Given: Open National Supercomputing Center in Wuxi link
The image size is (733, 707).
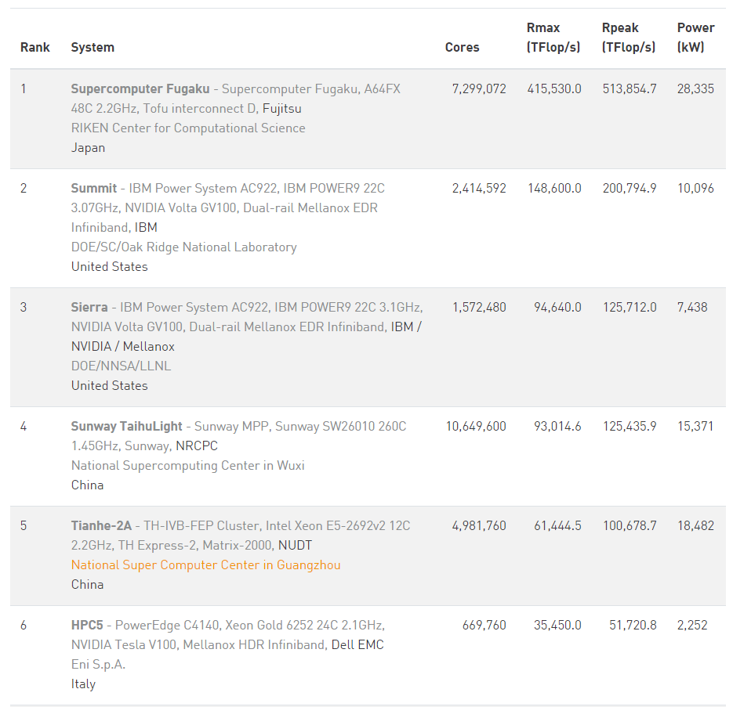Looking at the screenshot, I should coord(187,466).
